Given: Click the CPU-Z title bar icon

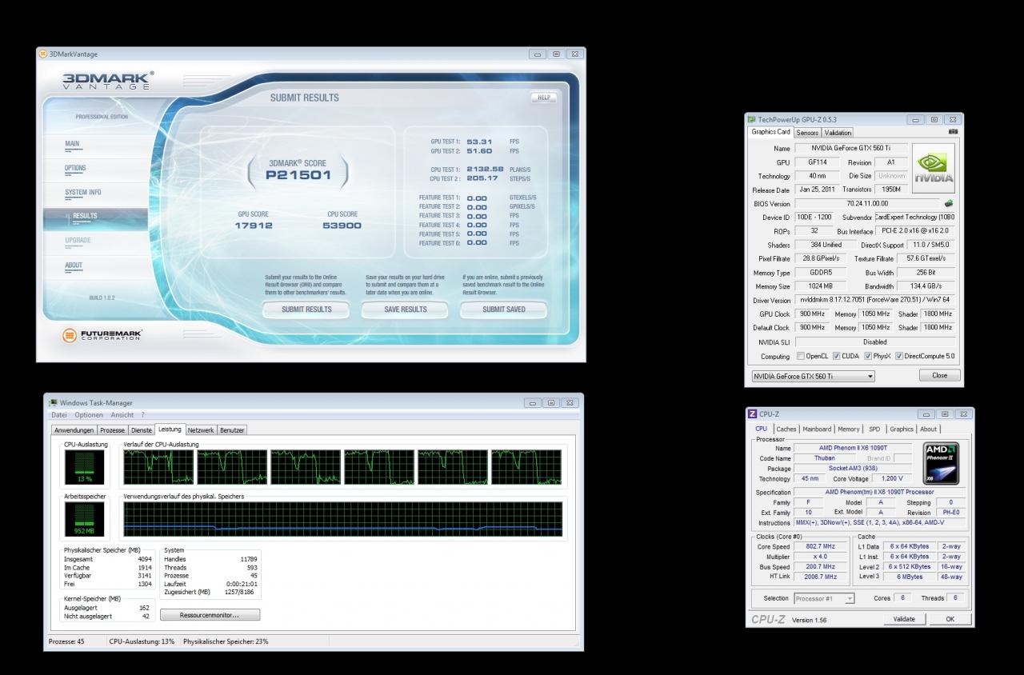Looking at the screenshot, I should pyautogui.click(x=752, y=413).
